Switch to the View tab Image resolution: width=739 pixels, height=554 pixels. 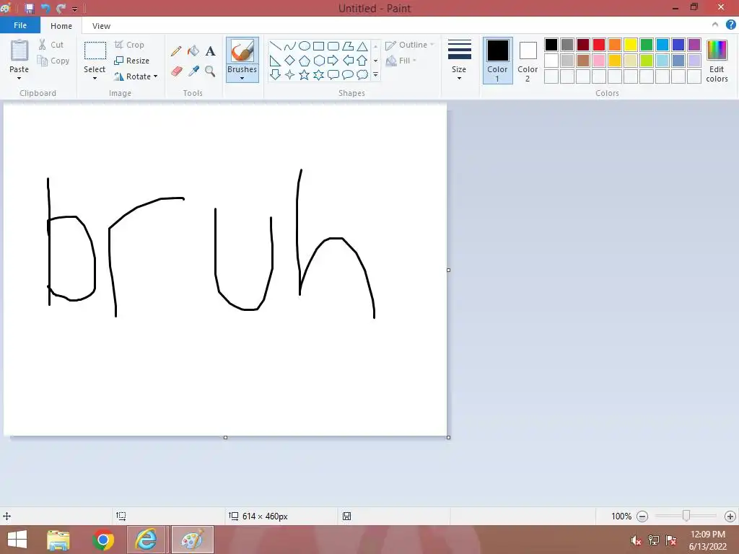[101, 26]
